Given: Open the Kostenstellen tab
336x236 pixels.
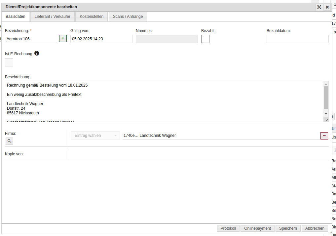Looking at the screenshot, I should pos(92,17).
